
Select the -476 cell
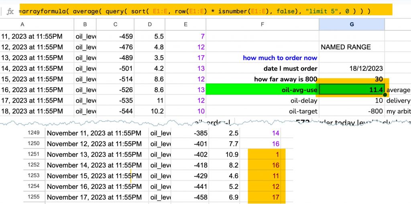coord(115,47)
